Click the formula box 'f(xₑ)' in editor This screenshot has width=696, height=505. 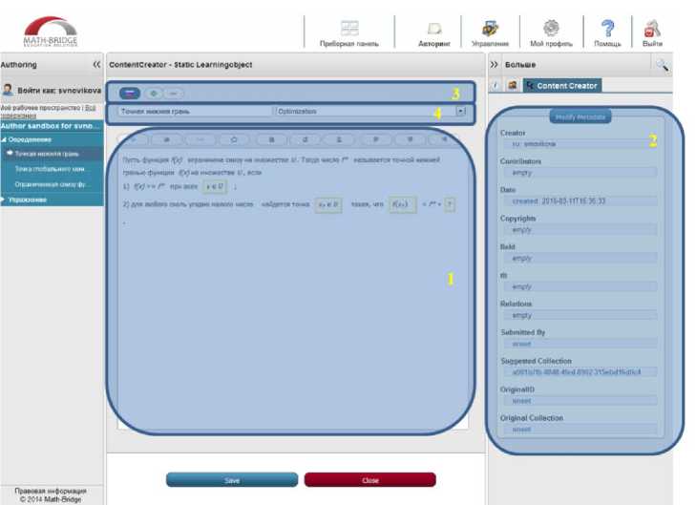(403, 204)
